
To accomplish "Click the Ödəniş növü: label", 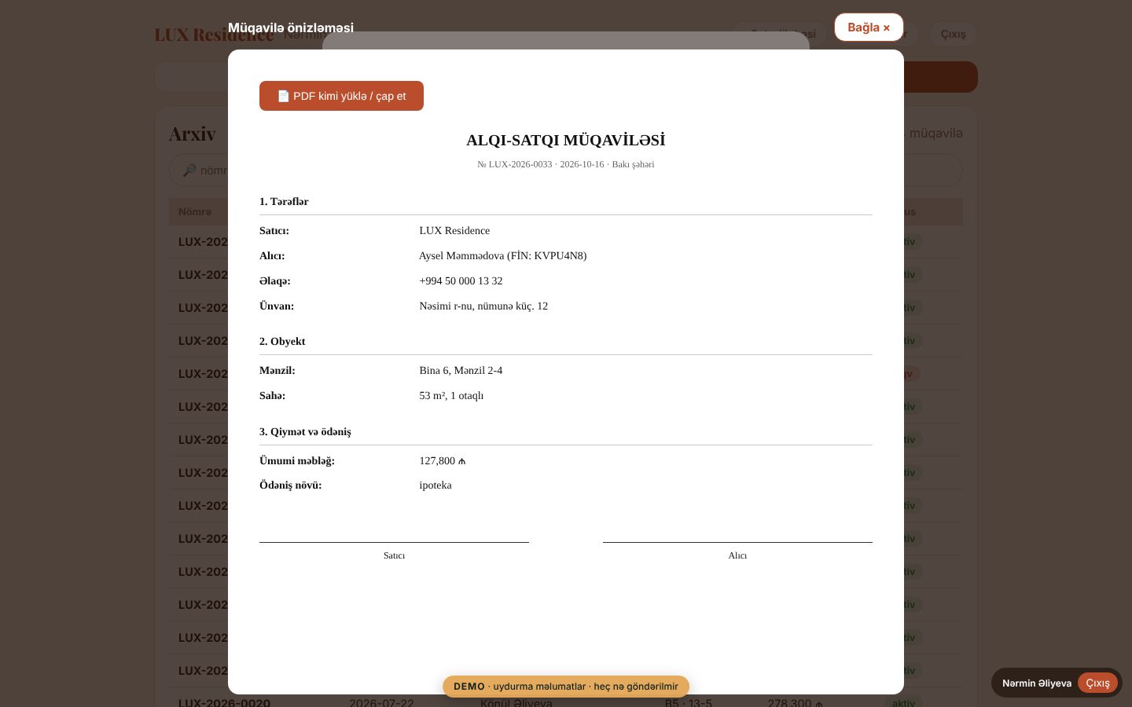I will [291, 485].
